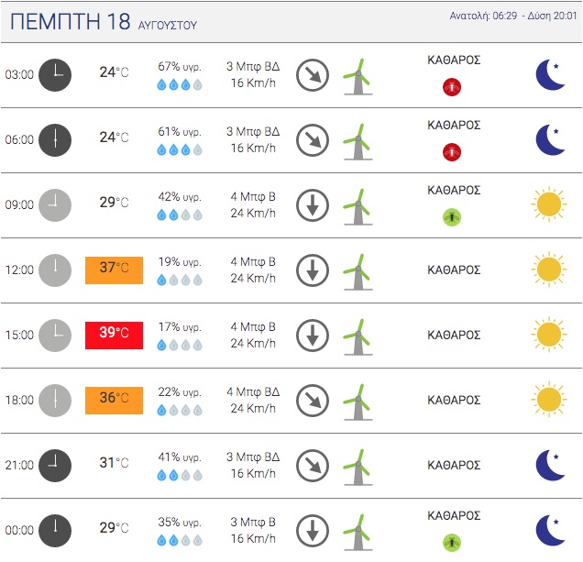Screen dimensions: 583x562
Task: Click the wind direction arrow at 06:00
Action: click(x=313, y=140)
